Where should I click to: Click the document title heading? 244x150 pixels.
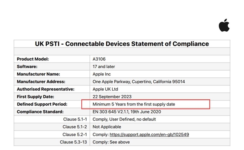[x=122, y=44]
